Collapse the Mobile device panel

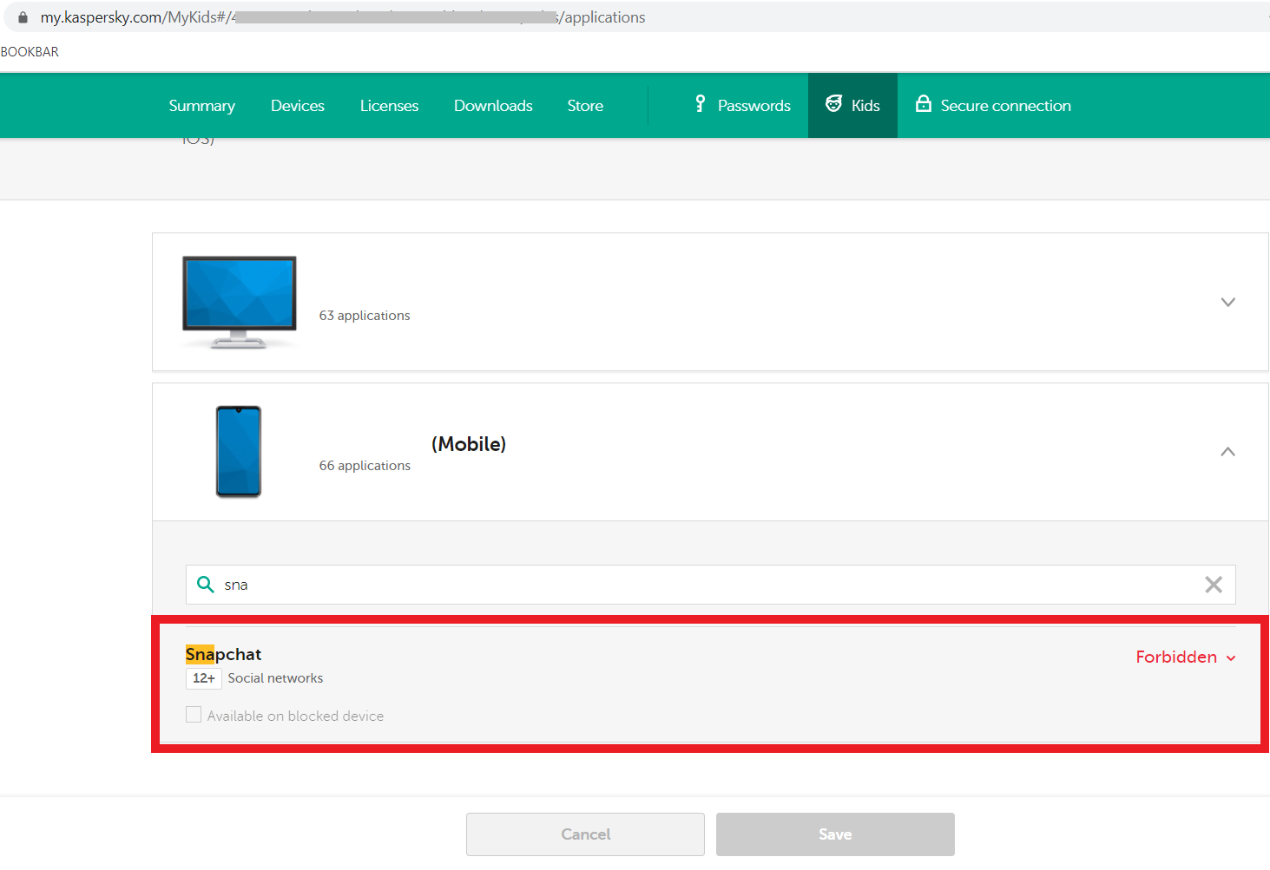point(1227,452)
